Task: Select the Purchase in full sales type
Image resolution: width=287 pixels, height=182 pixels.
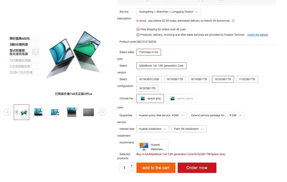Action: (x=149, y=52)
